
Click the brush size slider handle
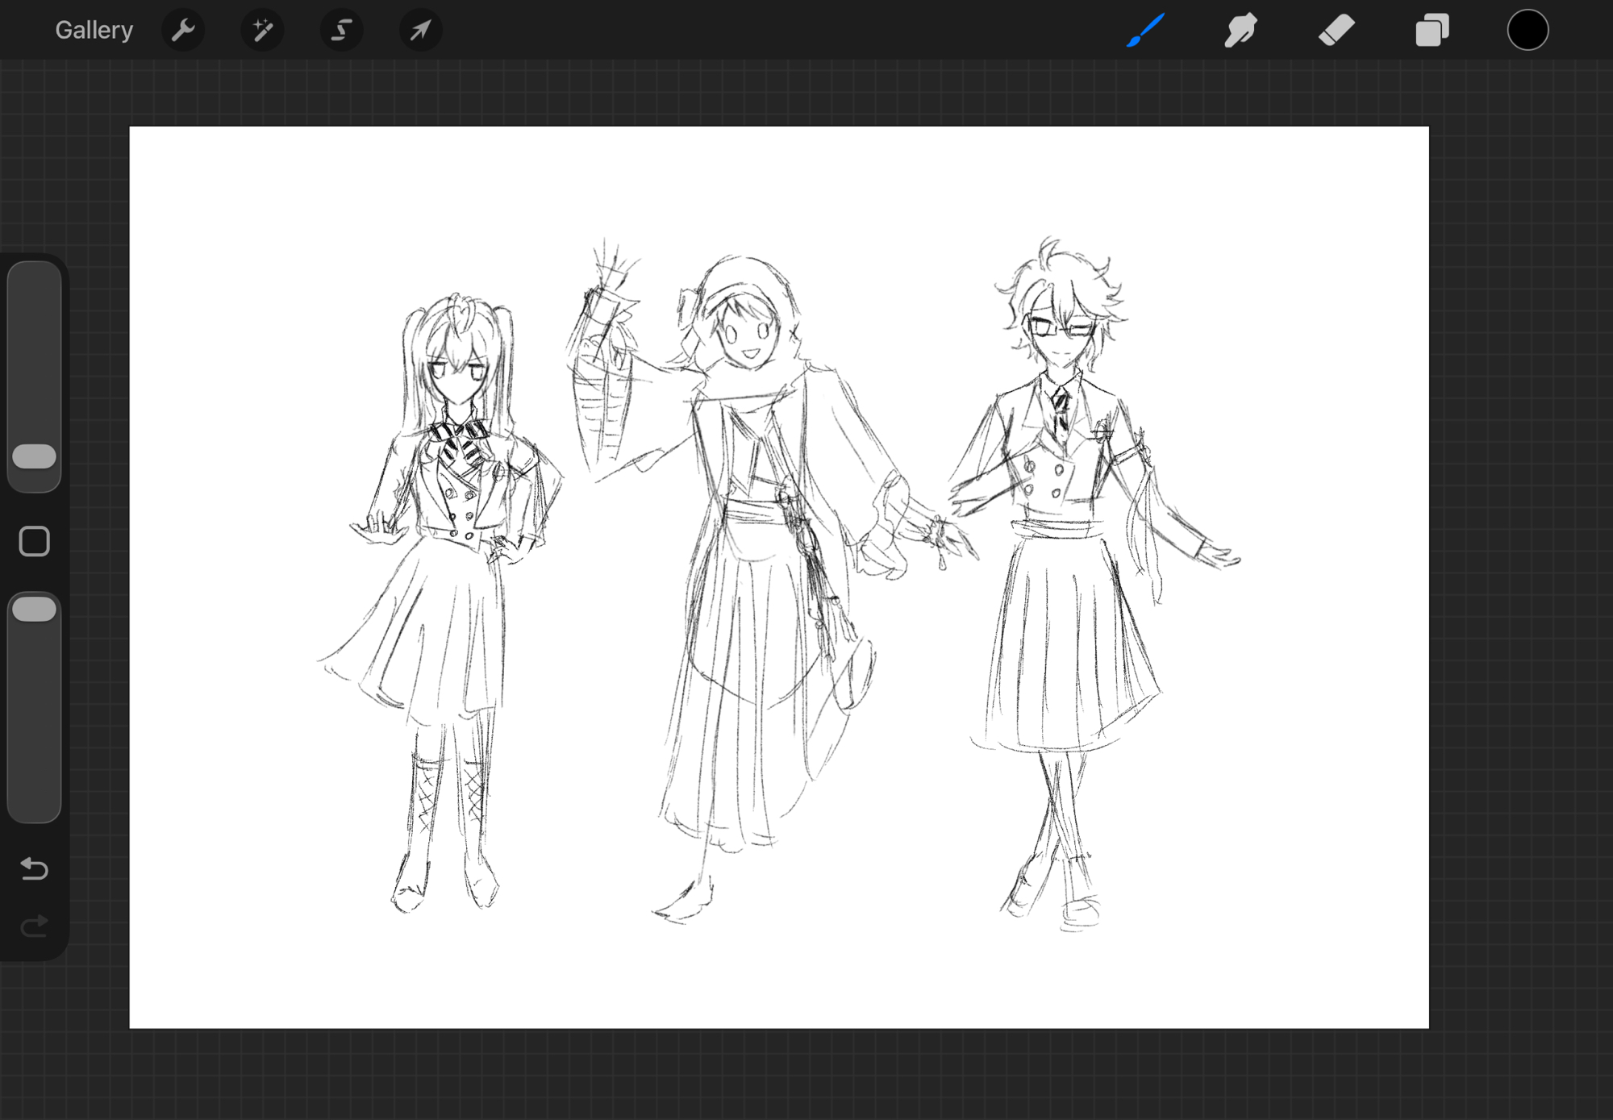(x=35, y=456)
